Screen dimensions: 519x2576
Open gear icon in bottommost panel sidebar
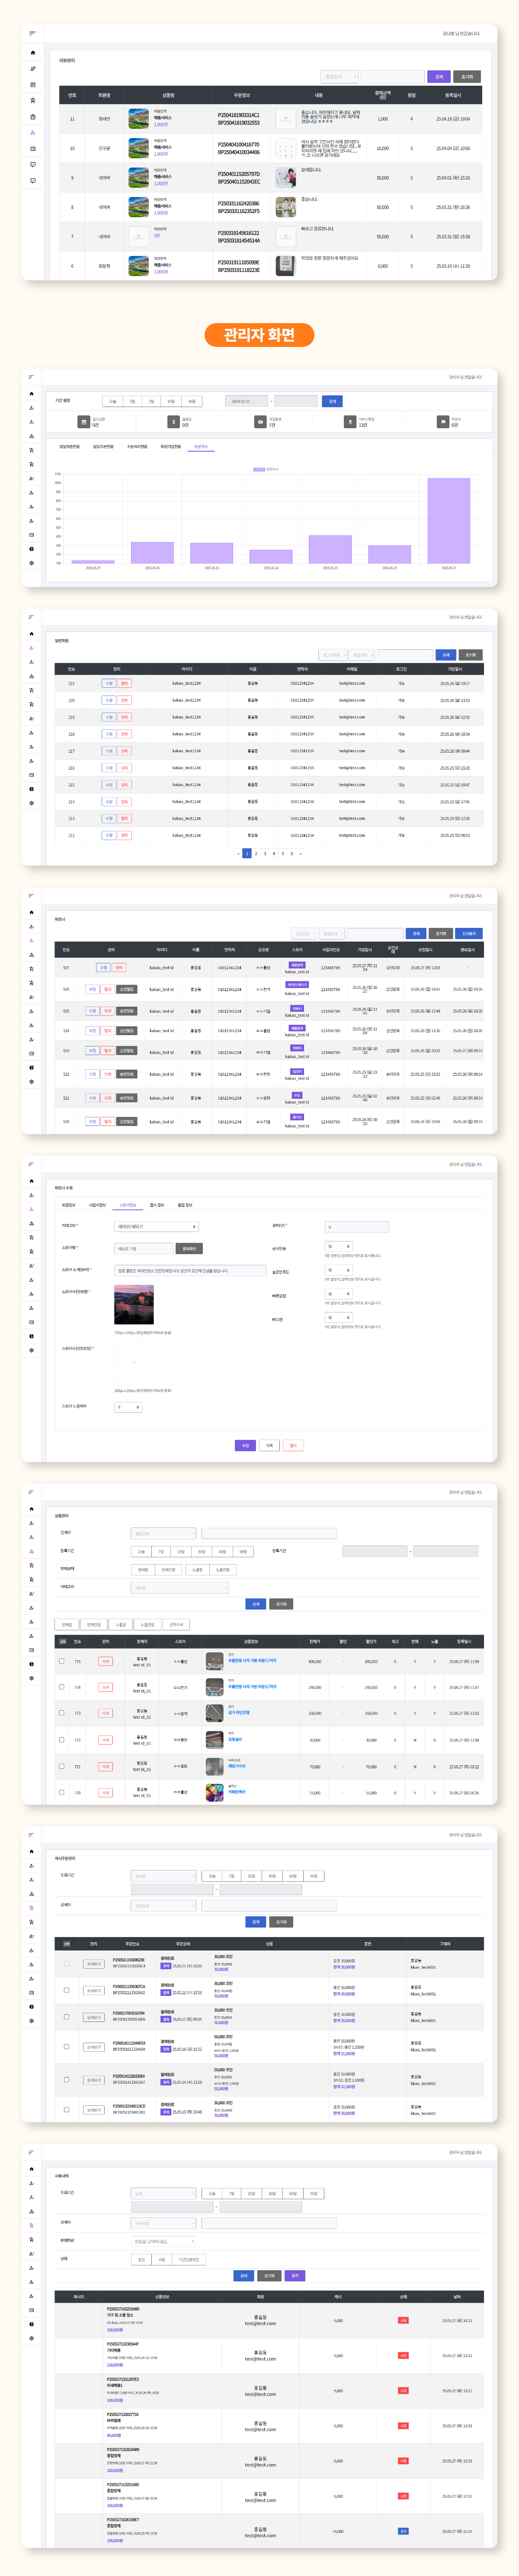coord(31,2338)
